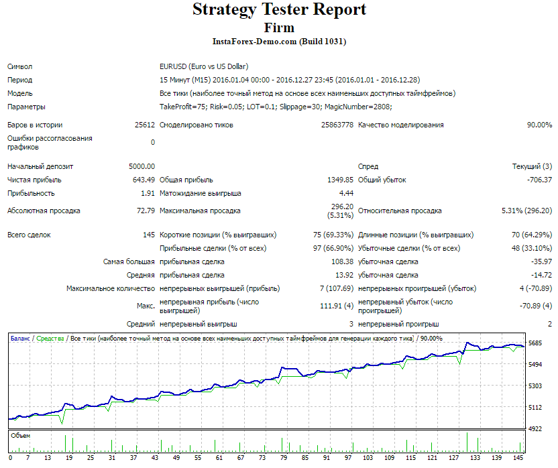Image resolution: width=558 pixels, height=468 pixels.
Task: Select consecutive losses value 4 (-70.89)
Action: 536,288
